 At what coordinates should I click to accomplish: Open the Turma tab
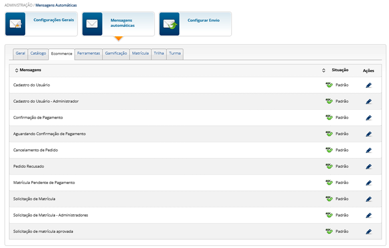click(175, 53)
